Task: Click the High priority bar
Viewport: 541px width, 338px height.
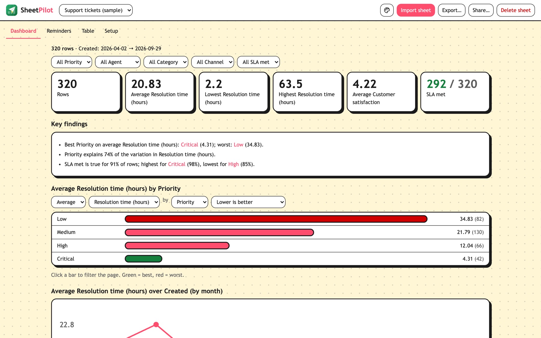Action: click(x=177, y=246)
